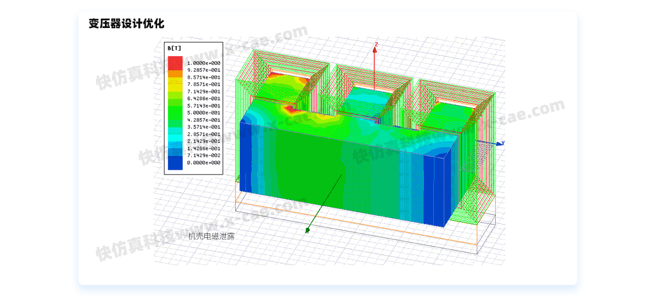Click the orange bounding box bottom edge
659x302 pixels.
coord(357,242)
